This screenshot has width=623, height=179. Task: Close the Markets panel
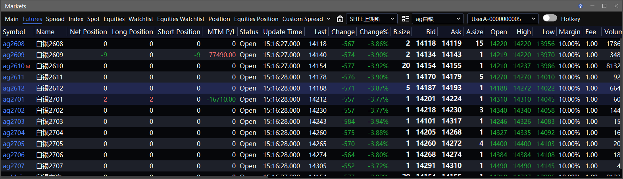pyautogui.click(x=616, y=6)
